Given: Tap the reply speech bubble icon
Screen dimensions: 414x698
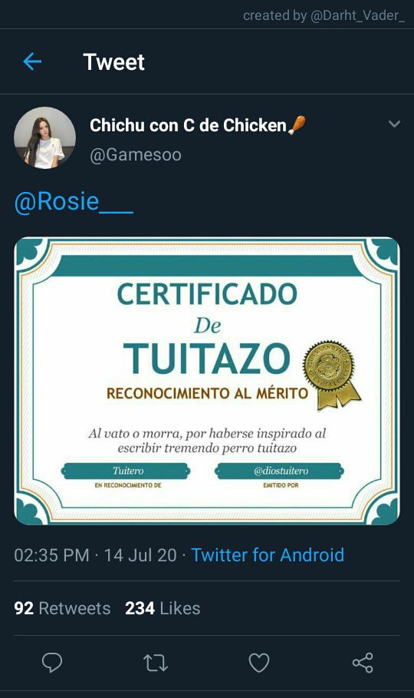Looking at the screenshot, I should (x=52, y=663).
